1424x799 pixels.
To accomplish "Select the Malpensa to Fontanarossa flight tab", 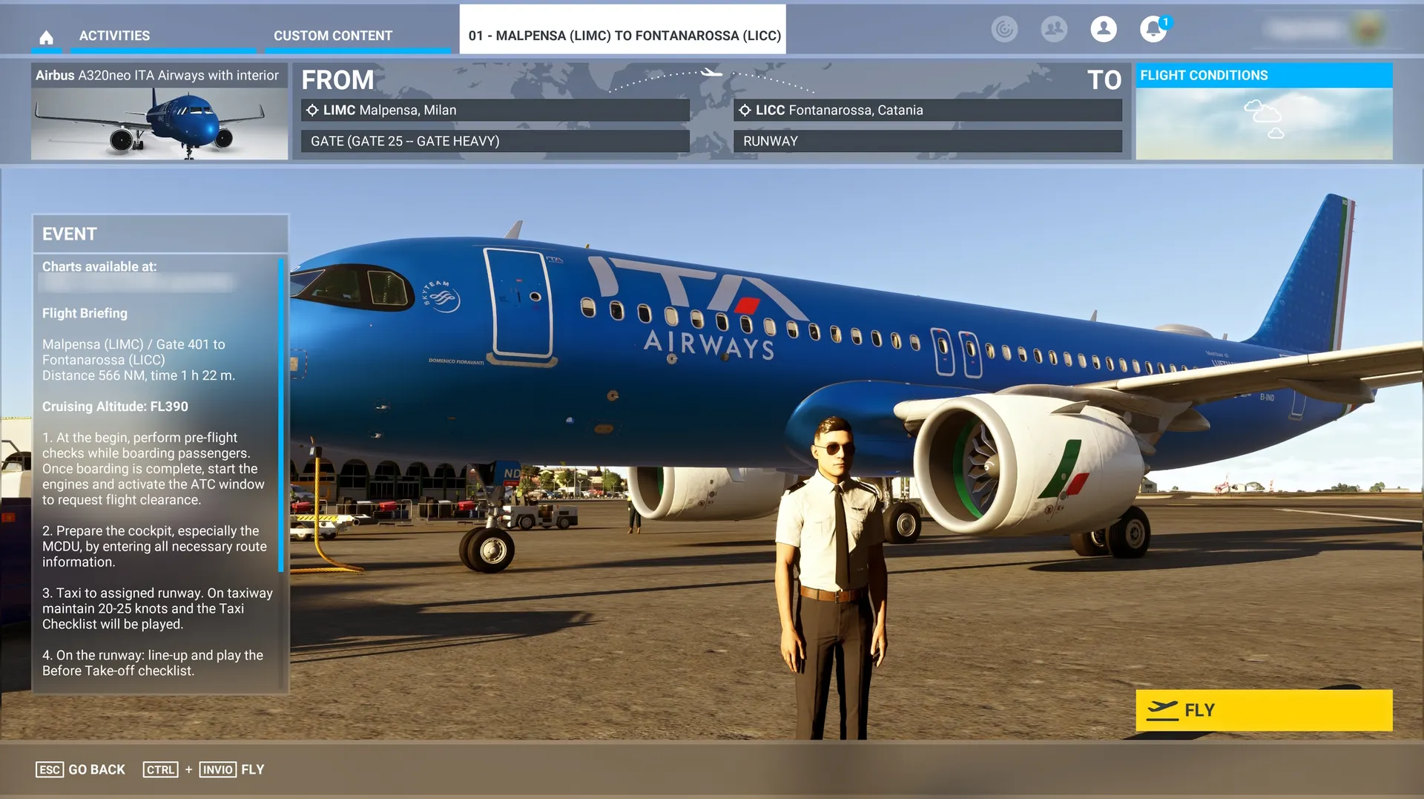I will click(x=624, y=36).
